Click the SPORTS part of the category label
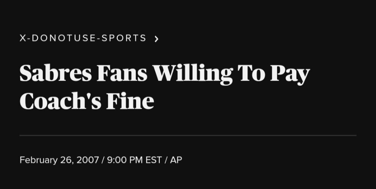The height and width of the screenshot is (189, 376). click(124, 38)
